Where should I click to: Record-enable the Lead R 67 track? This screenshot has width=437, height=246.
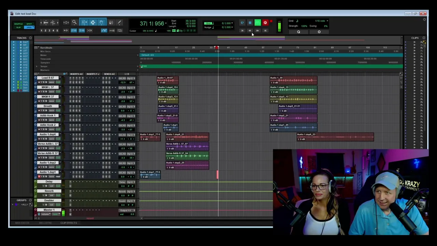pos(39,82)
